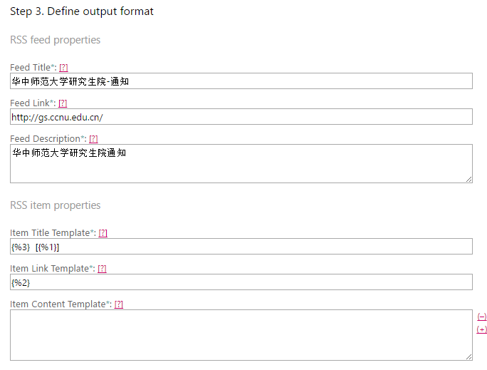Open help for Item Link Template
This screenshot has width=487, height=370.
pos(102,269)
